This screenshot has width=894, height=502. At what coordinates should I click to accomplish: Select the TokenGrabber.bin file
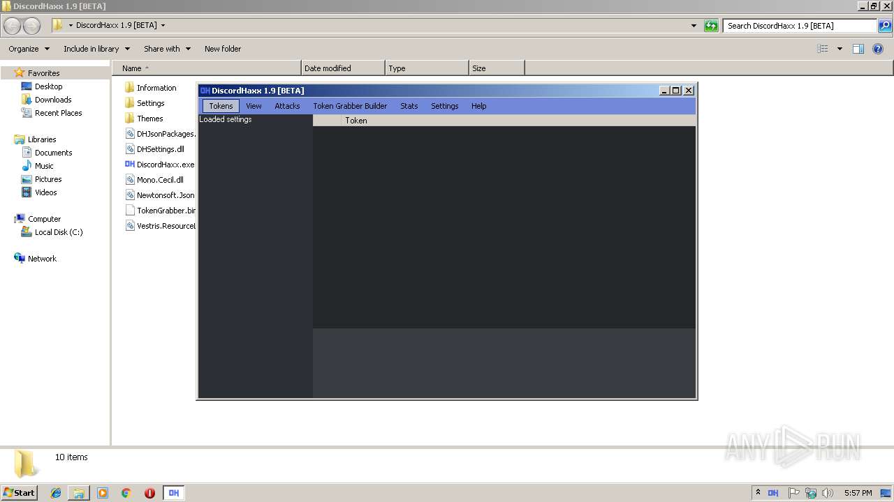coord(161,211)
